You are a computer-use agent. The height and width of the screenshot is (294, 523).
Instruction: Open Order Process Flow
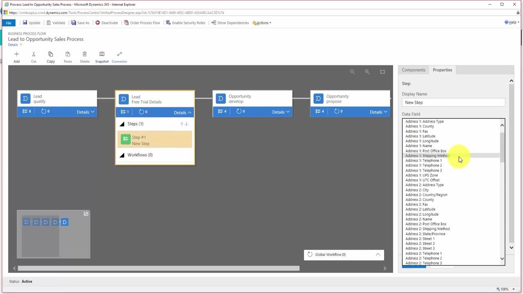tap(142, 23)
